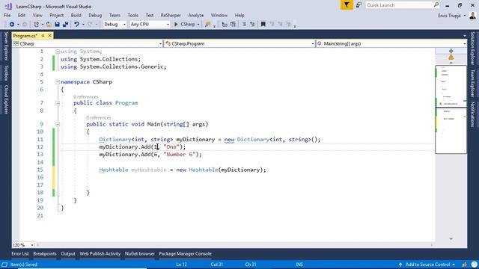Image resolution: width=479 pixels, height=269 pixels.
Task: Click the Find in Files toolbar icon
Action: point(208,24)
